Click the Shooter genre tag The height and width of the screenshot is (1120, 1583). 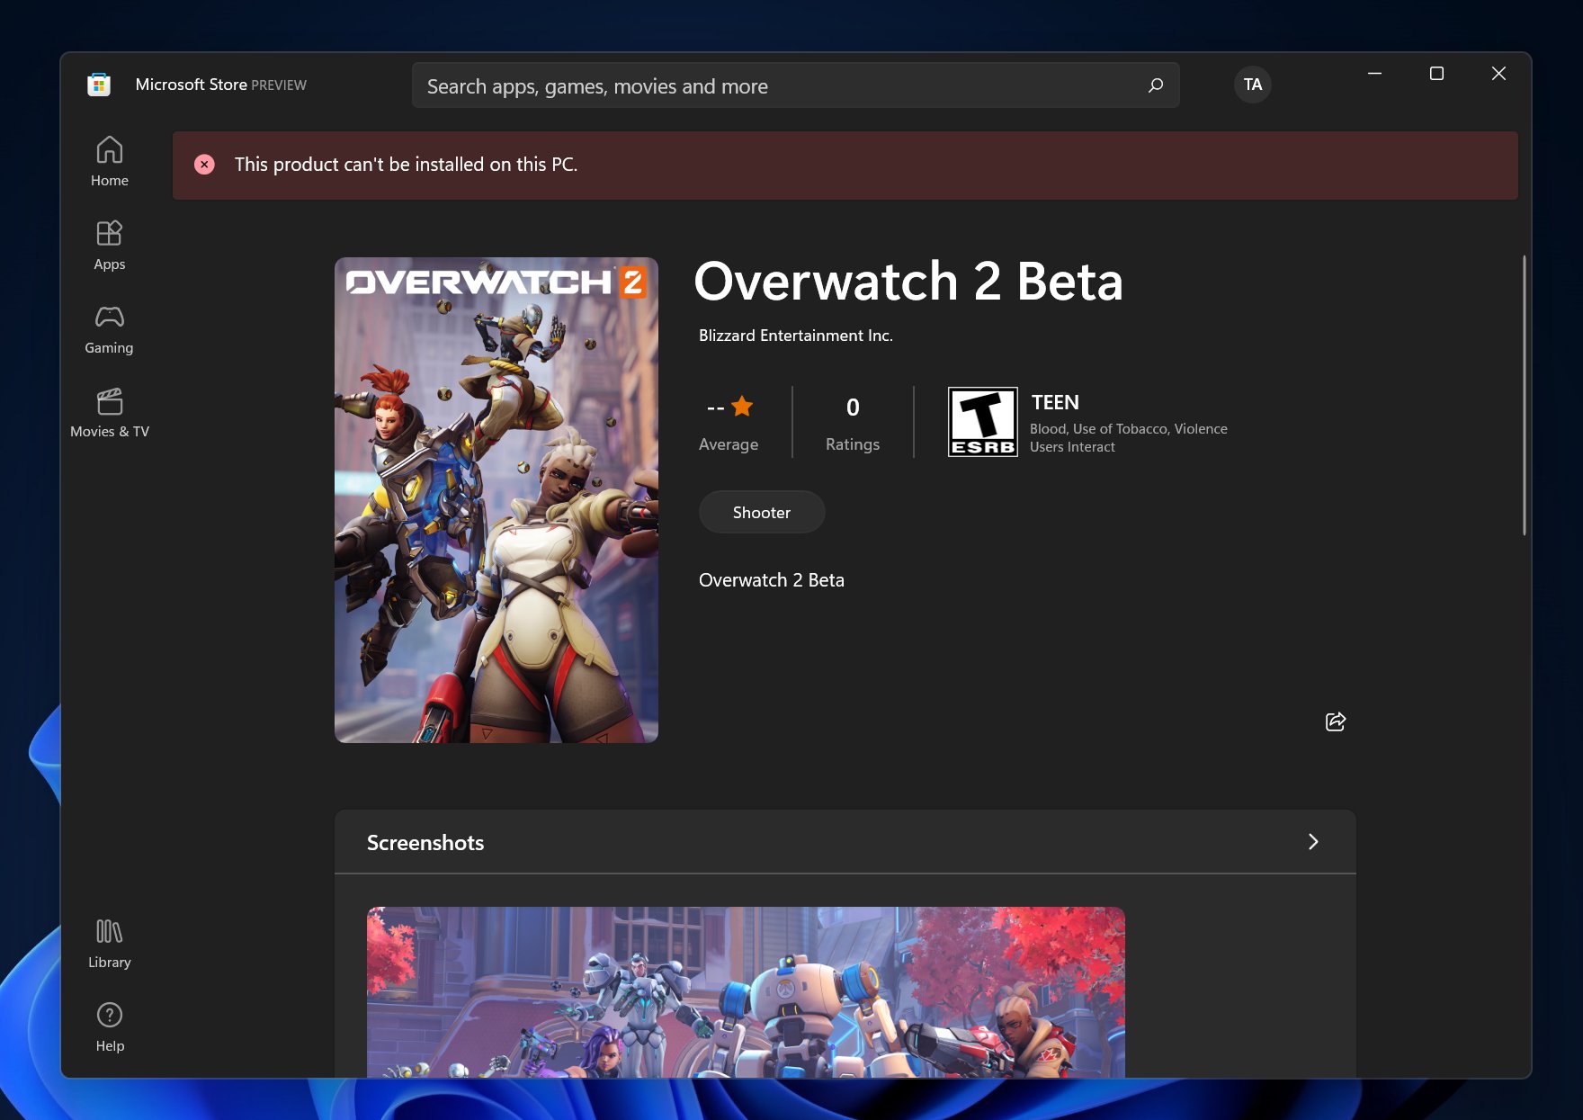point(762,512)
